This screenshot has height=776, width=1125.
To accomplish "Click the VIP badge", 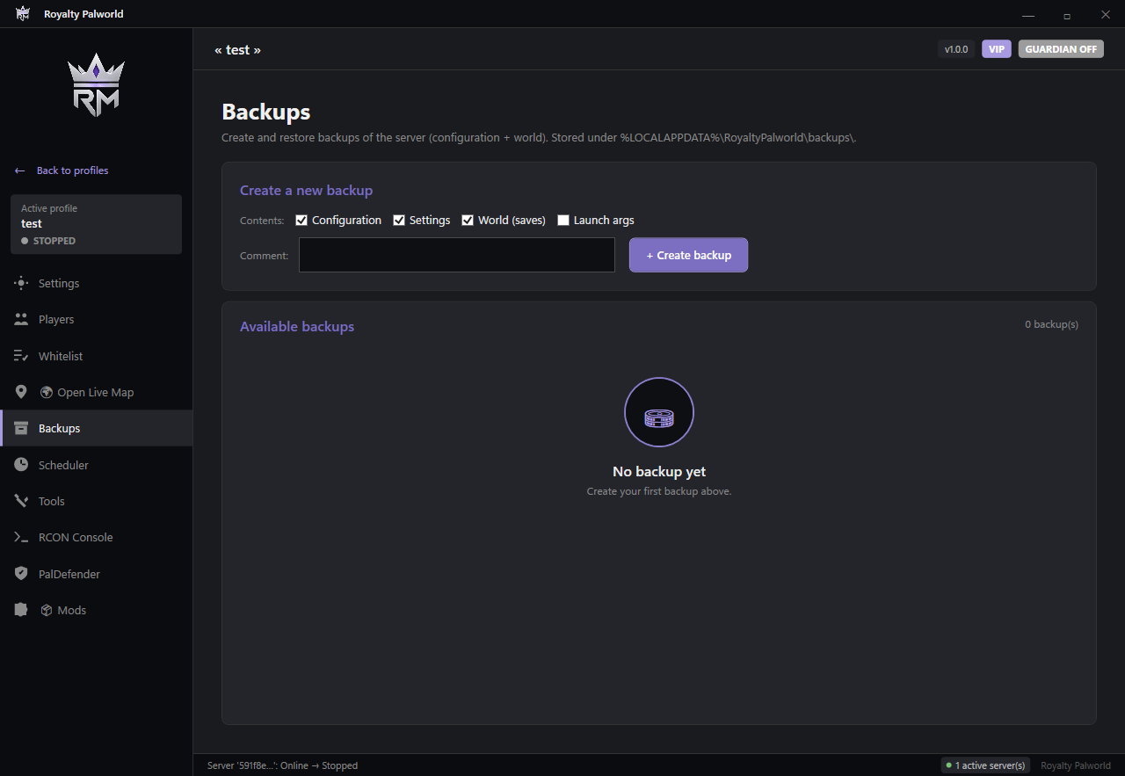I will pos(997,49).
